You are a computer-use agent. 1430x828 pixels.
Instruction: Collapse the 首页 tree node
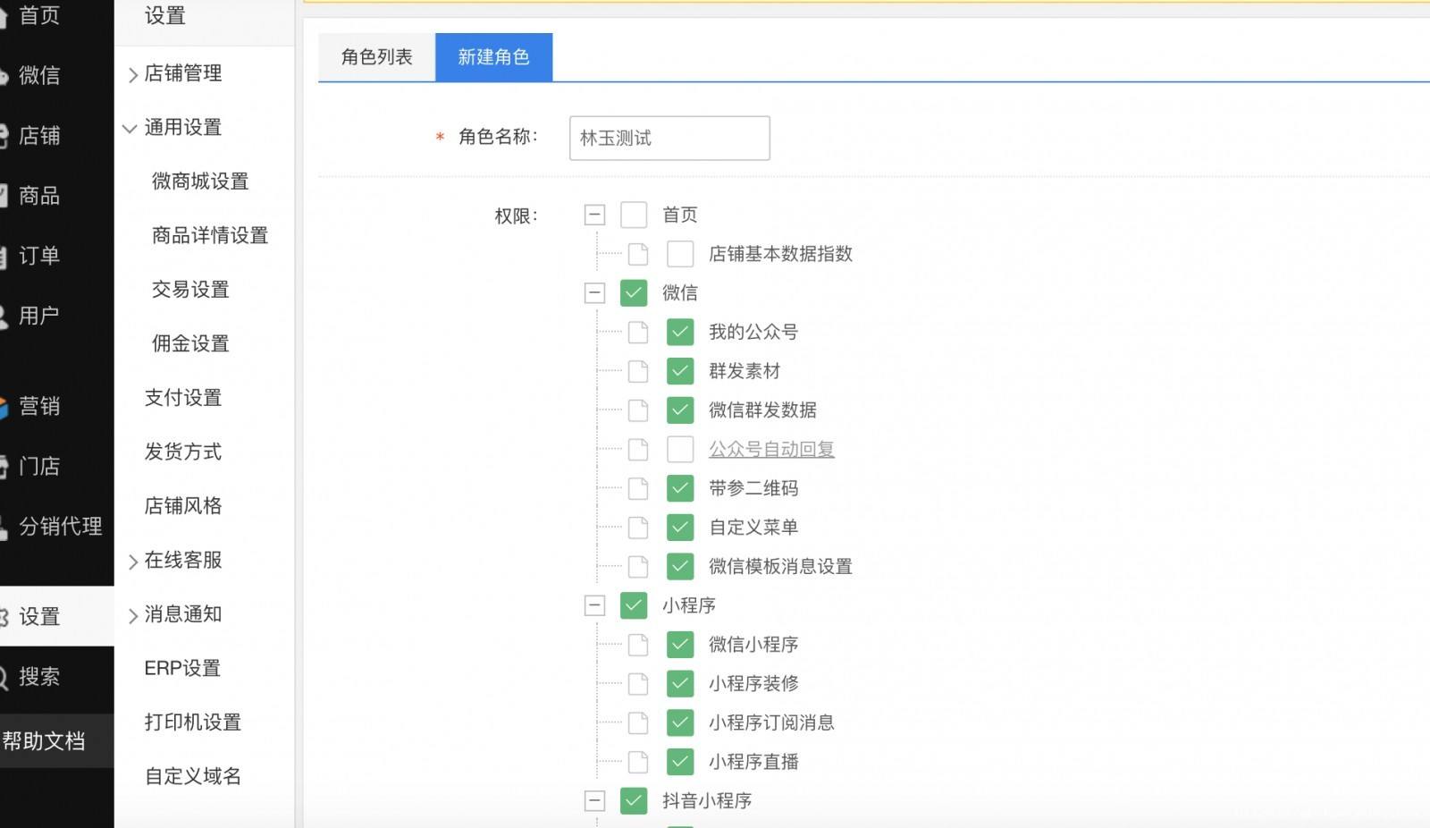pos(594,215)
